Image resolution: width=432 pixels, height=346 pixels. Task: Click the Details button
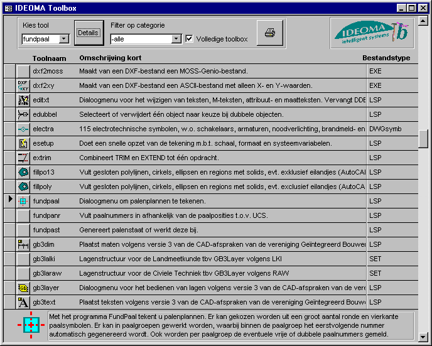pos(89,33)
